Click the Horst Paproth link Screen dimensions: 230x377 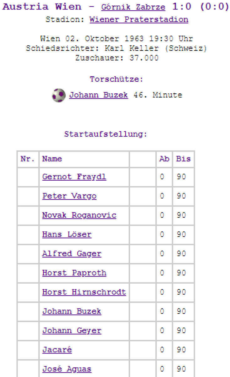point(74,273)
